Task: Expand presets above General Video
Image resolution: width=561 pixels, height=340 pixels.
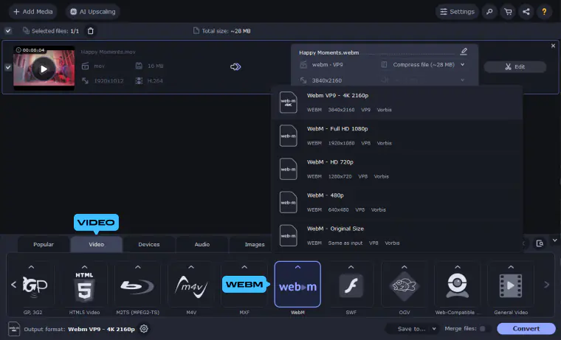Action: pos(511,267)
